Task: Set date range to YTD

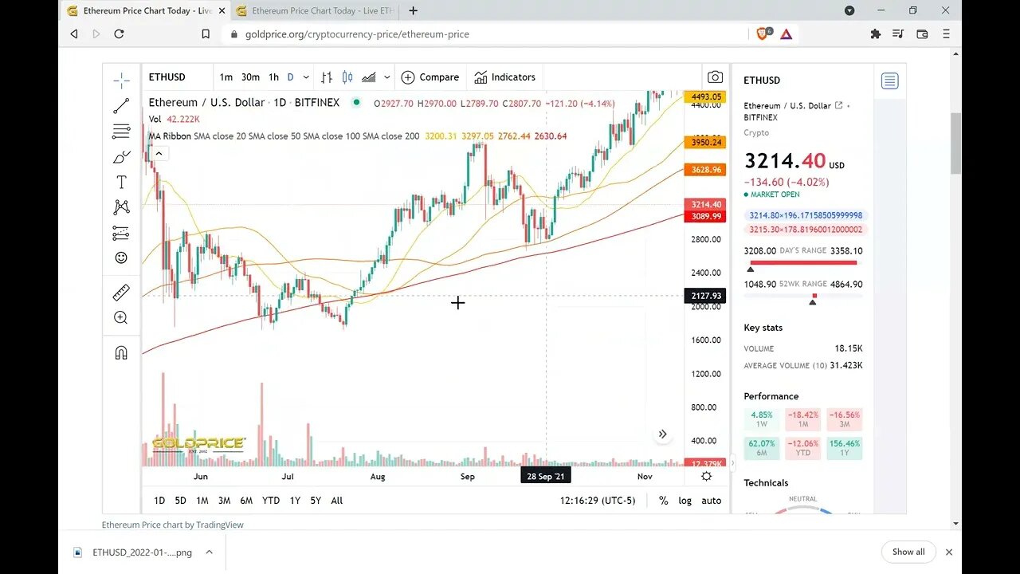Action: click(271, 501)
